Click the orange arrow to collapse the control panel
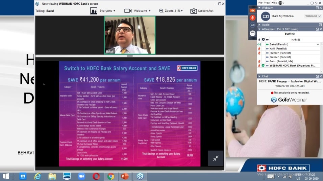 point(252,10)
